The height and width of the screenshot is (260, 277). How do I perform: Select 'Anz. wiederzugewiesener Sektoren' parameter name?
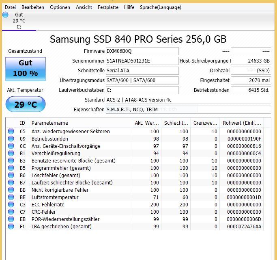[x=71, y=132]
